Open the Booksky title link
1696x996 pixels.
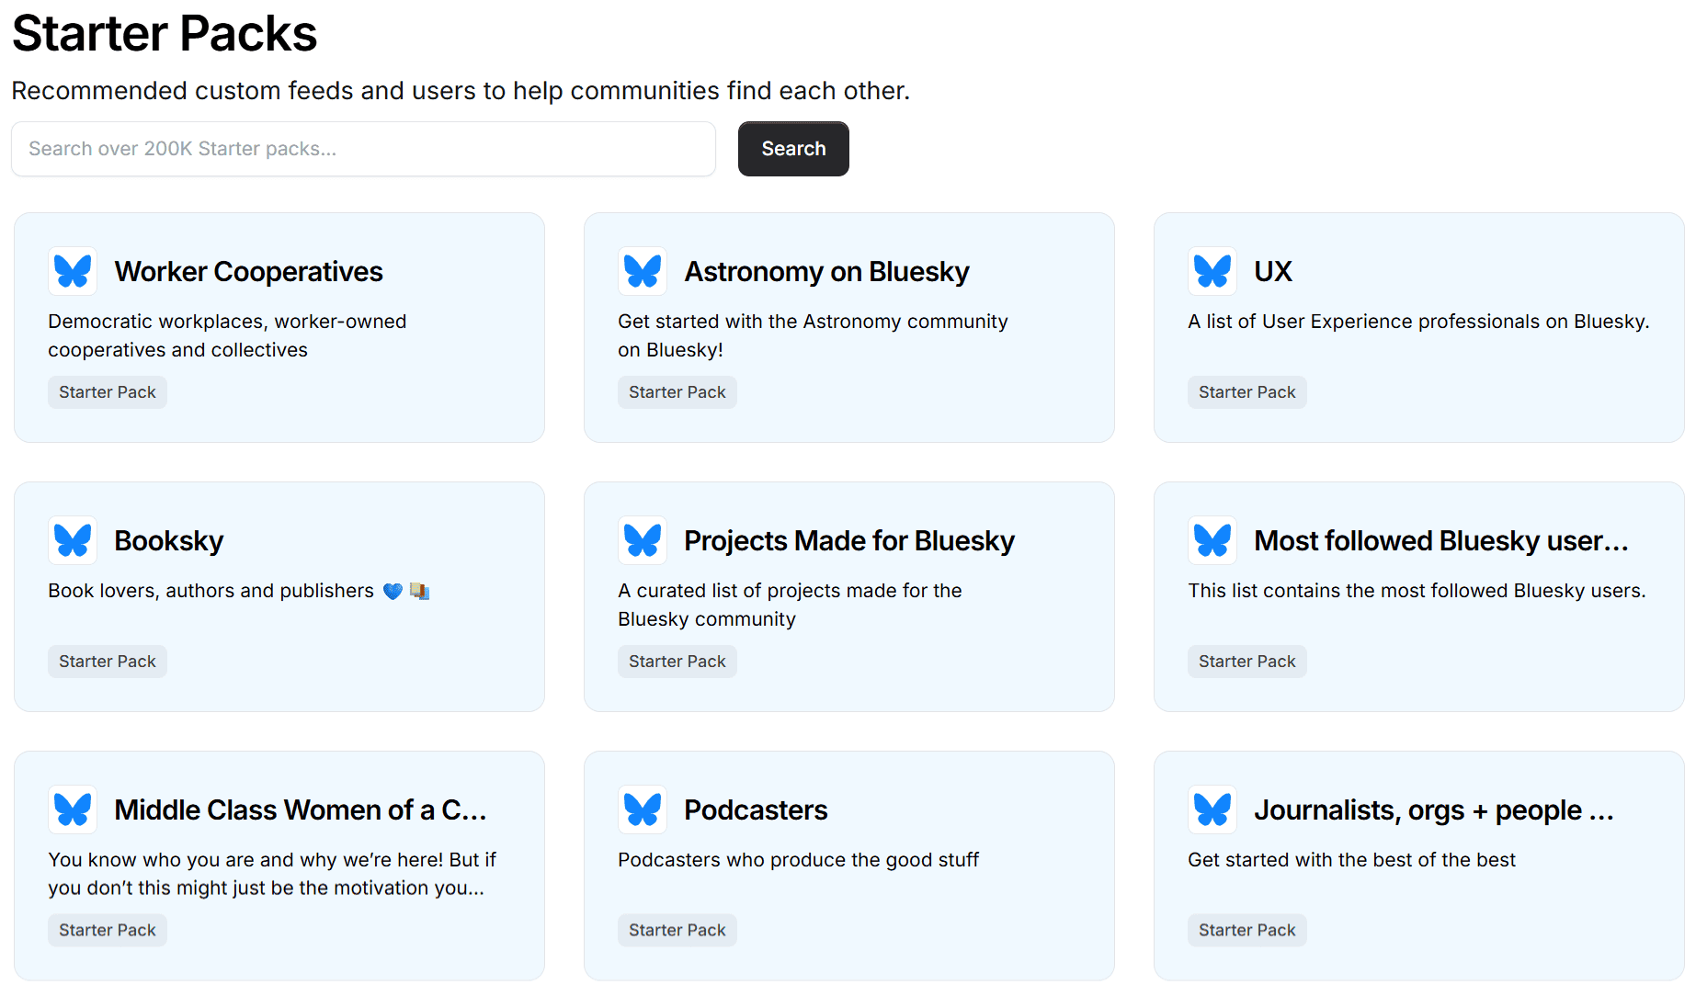tap(169, 541)
